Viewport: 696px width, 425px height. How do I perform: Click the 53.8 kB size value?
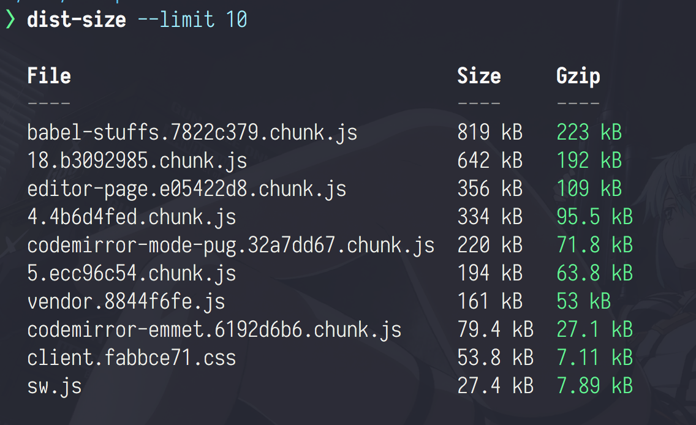(x=496, y=358)
